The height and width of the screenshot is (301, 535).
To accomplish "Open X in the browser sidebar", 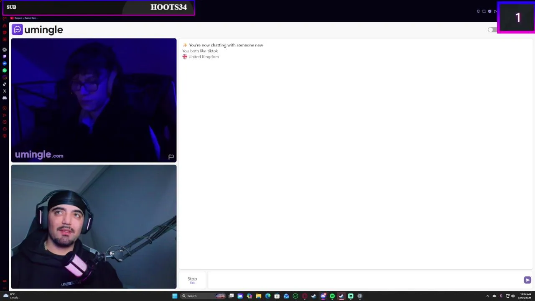I will pos(5,91).
